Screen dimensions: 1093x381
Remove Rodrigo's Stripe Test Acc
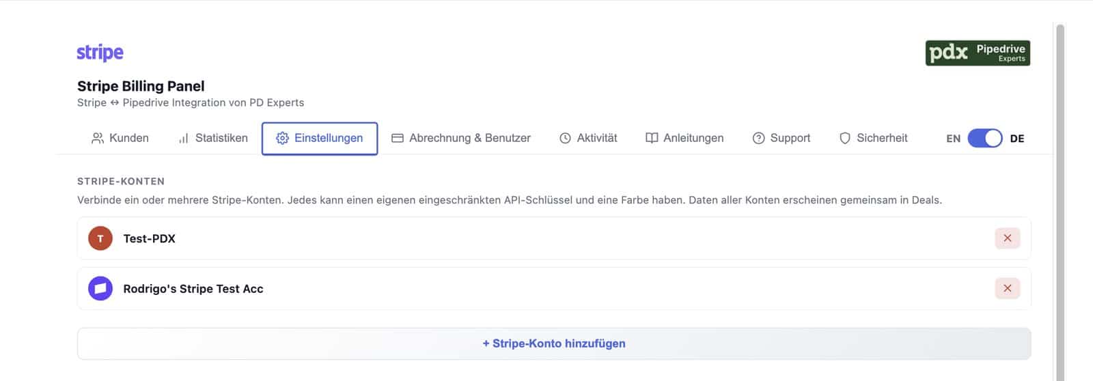click(1008, 288)
